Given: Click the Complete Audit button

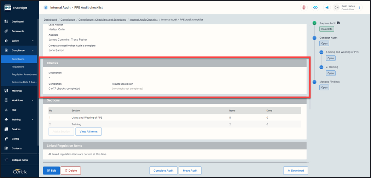Looking at the screenshot, I should click(163, 171).
